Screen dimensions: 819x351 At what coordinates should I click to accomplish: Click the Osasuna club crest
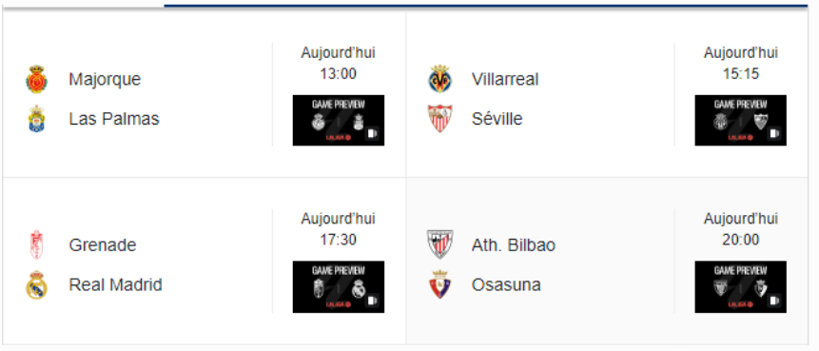(439, 284)
